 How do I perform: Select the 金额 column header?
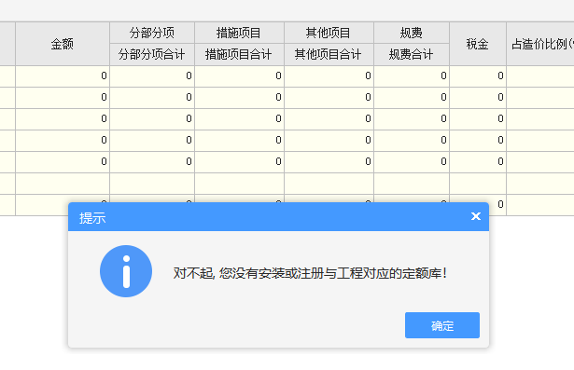tap(63, 44)
